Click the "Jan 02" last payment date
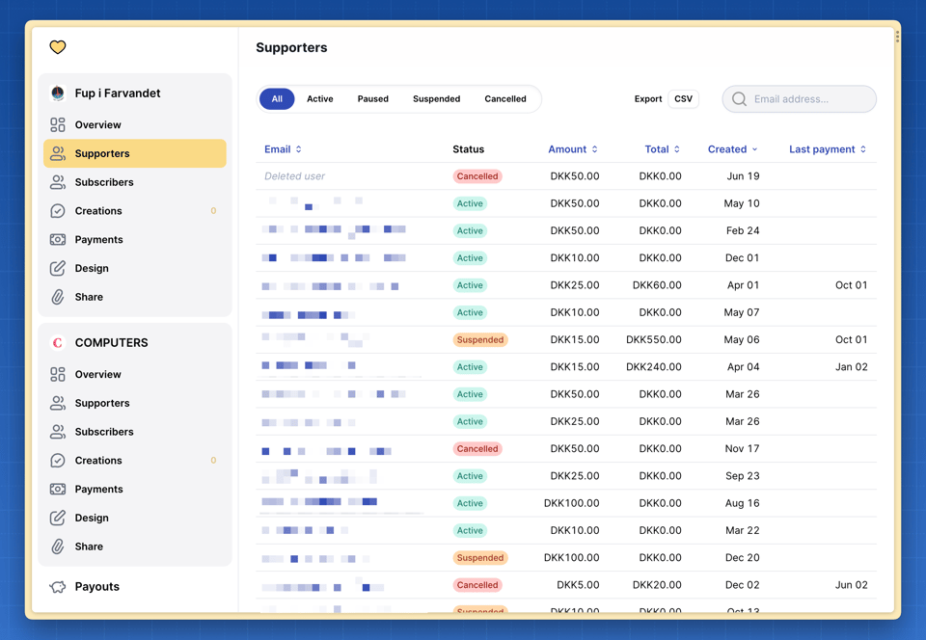The height and width of the screenshot is (640, 926). coord(851,367)
